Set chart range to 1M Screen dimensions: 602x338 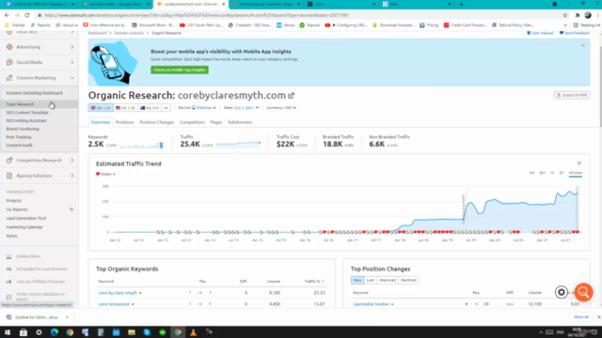[x=531, y=173]
